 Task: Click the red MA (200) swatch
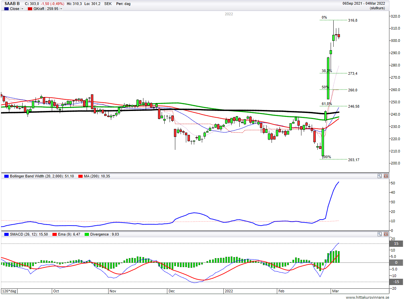(x=80, y=176)
